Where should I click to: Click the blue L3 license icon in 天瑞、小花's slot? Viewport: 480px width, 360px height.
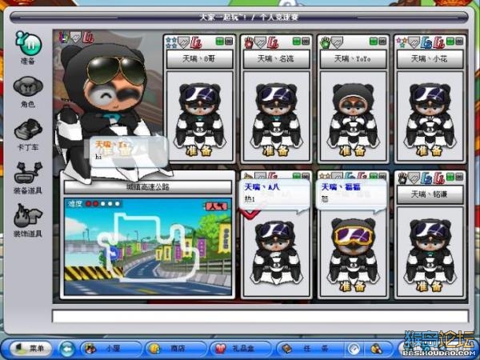(x=426, y=42)
